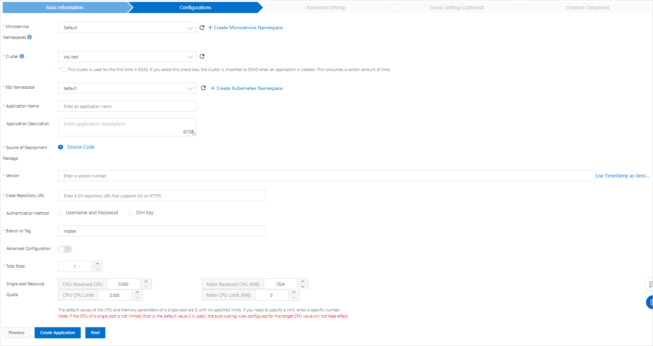
Task: Open the K8s Namespace dropdown
Action: 127,88
